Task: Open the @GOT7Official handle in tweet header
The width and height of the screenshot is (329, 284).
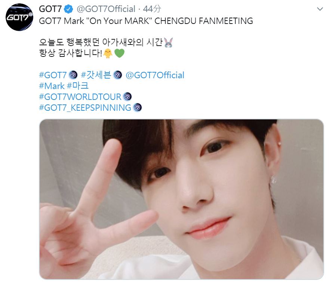Action: pos(106,9)
